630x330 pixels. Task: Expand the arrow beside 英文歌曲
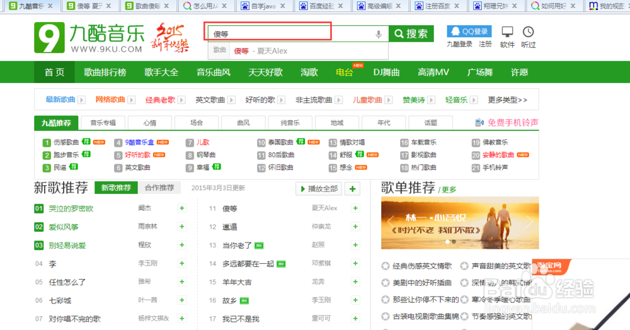[231, 100]
